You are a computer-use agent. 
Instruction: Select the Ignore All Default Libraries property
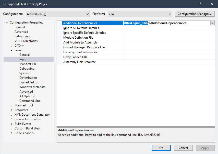[81, 28]
